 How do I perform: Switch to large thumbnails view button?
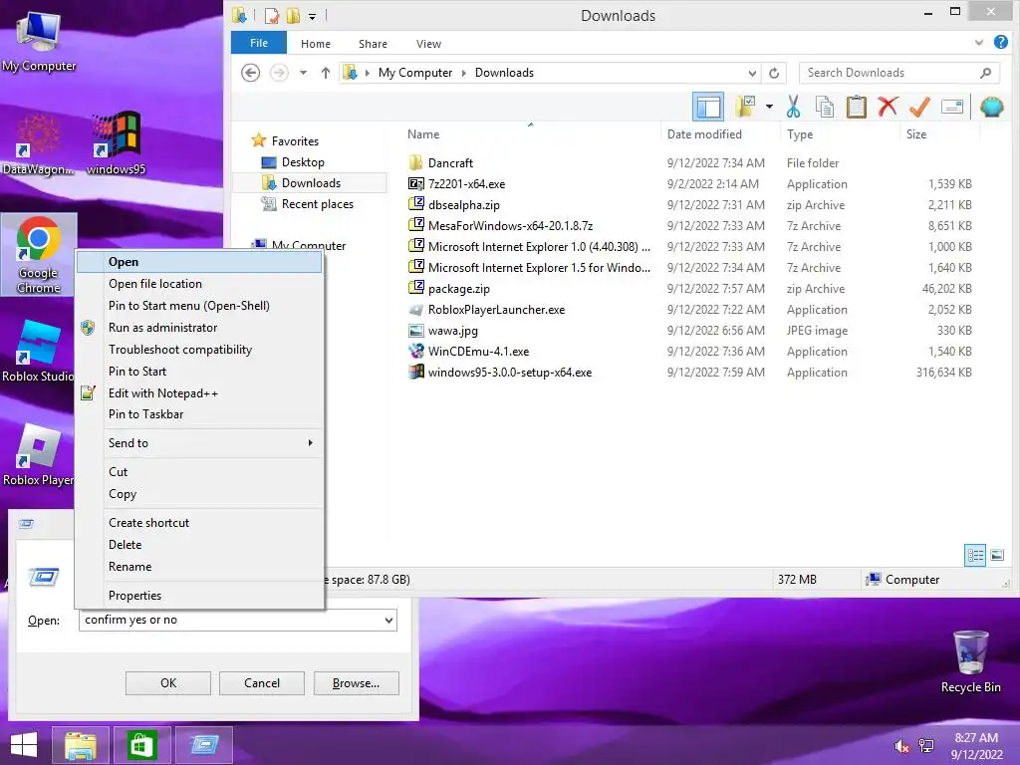tap(996, 555)
